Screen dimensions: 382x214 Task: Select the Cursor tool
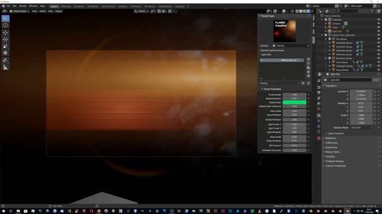[5, 25]
